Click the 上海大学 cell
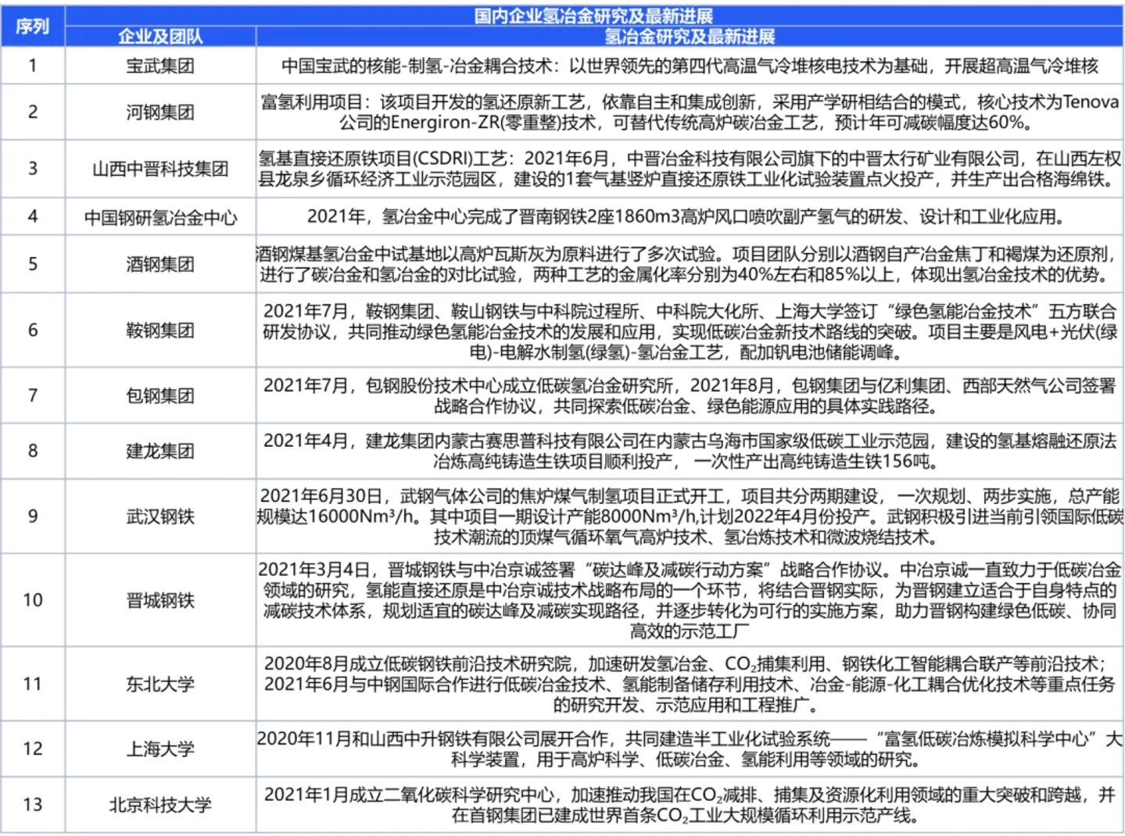Image resolution: width=1125 pixels, height=836 pixels. click(x=160, y=748)
